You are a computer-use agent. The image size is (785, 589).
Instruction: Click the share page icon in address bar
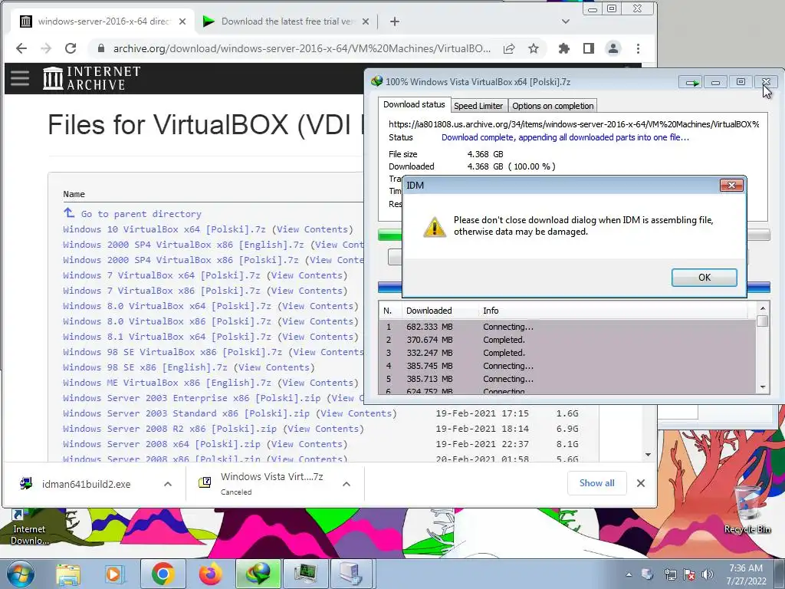click(509, 48)
